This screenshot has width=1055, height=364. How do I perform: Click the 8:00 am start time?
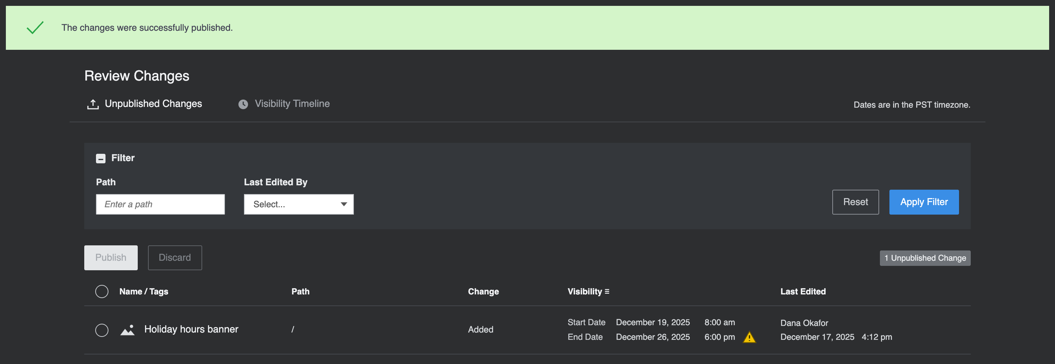click(x=719, y=322)
